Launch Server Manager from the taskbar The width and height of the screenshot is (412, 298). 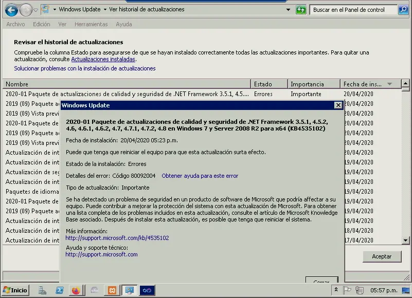point(42,290)
